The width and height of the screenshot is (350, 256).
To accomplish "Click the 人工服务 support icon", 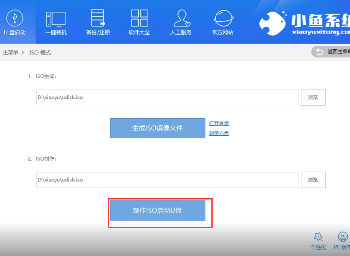I will pyautogui.click(x=181, y=18).
